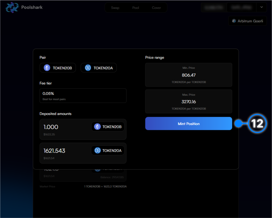Click the dollar coin icon beside the 1621.543 deposit
Viewport: 272px width, 218px height.
[97, 151]
